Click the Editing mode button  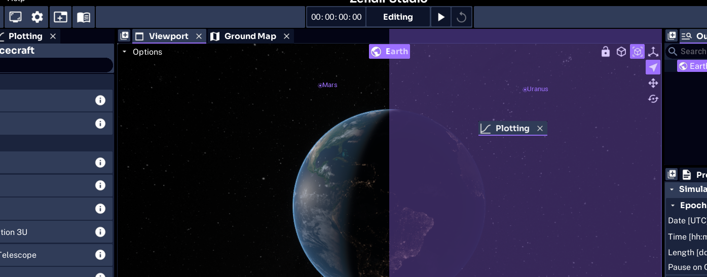tap(398, 17)
